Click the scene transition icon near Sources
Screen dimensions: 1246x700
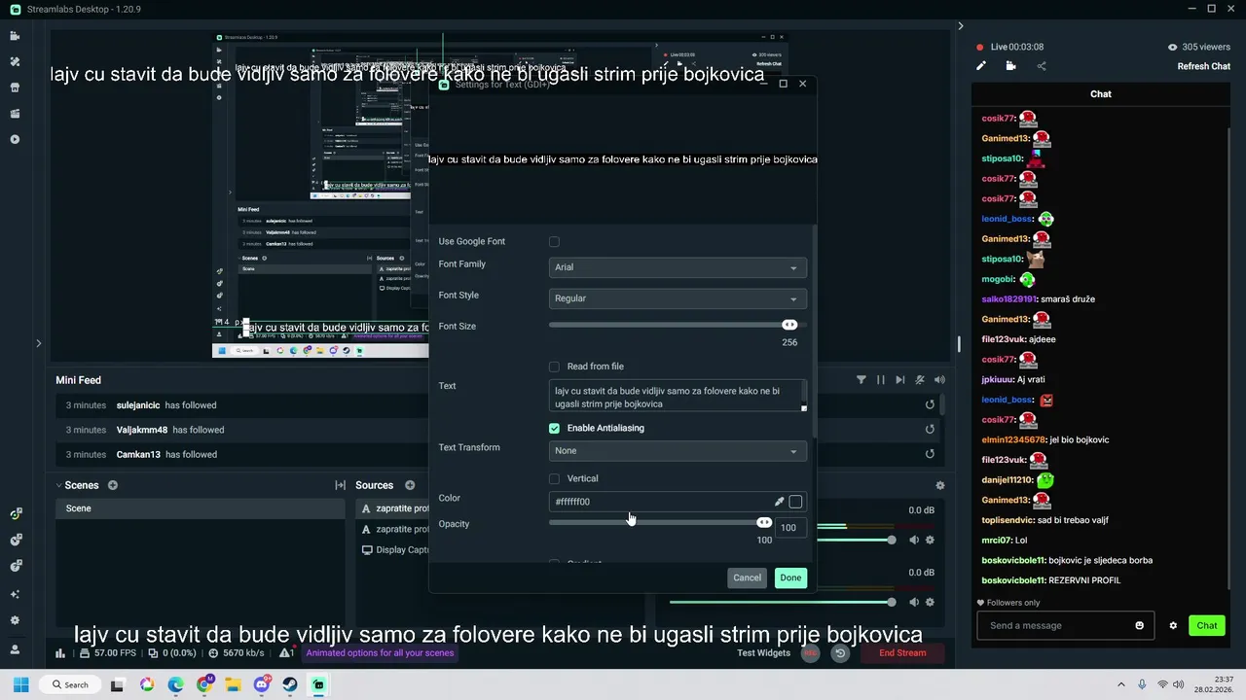pyautogui.click(x=340, y=485)
